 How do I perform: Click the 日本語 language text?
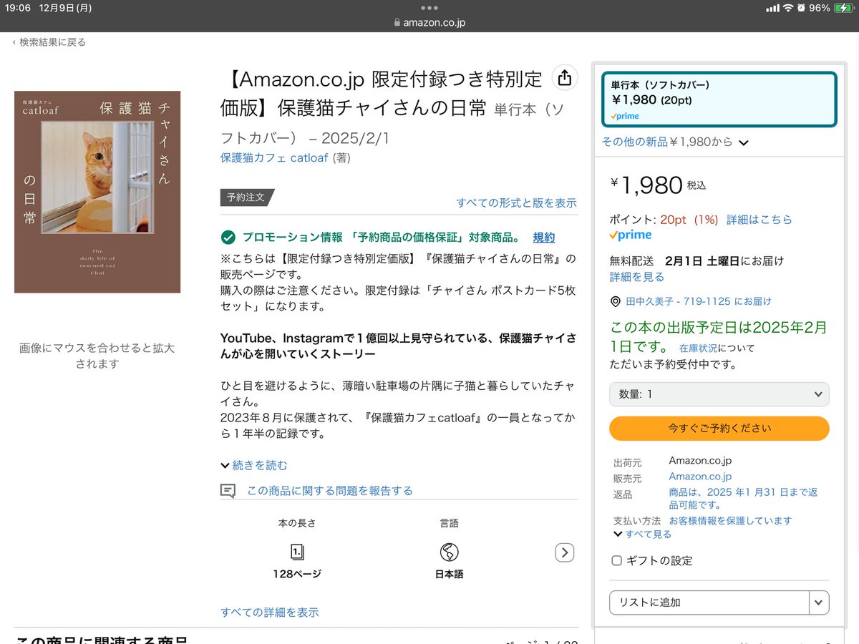[449, 574]
